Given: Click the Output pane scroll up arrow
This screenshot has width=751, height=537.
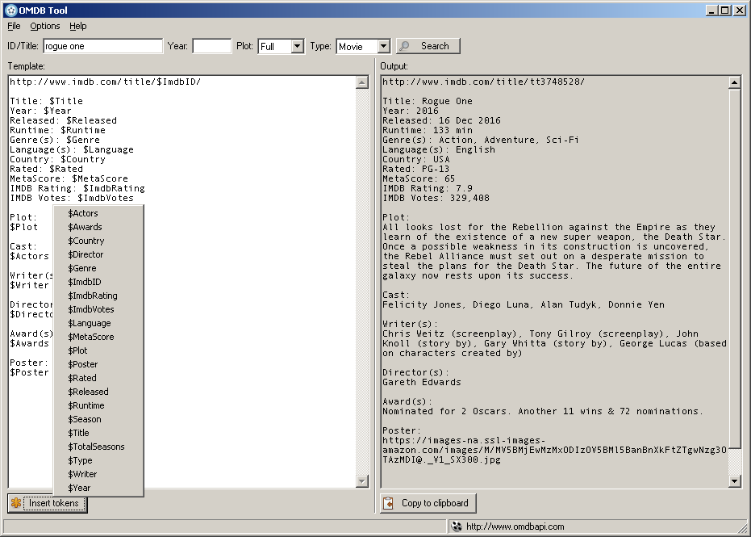Looking at the screenshot, I should [x=734, y=82].
